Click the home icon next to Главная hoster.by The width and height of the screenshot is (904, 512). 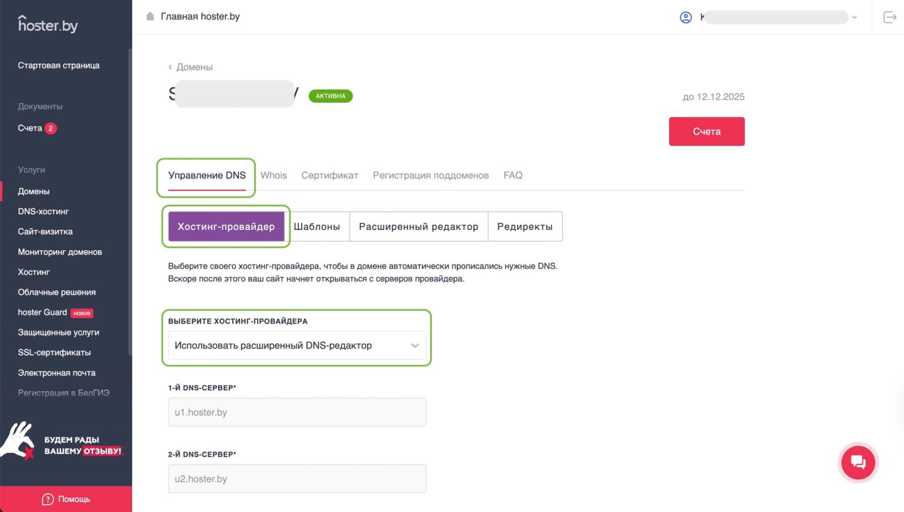[x=150, y=17]
